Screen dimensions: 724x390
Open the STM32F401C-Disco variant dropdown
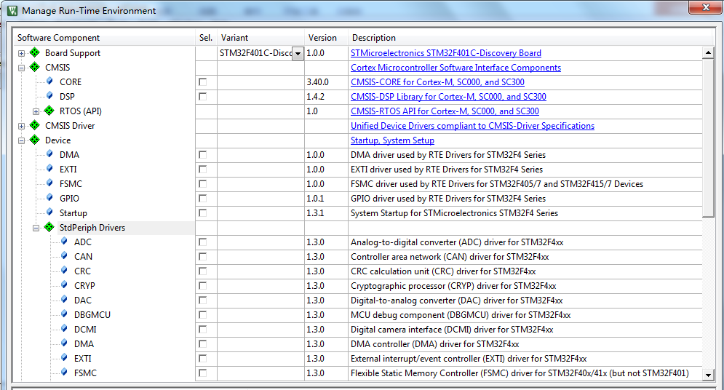click(298, 53)
